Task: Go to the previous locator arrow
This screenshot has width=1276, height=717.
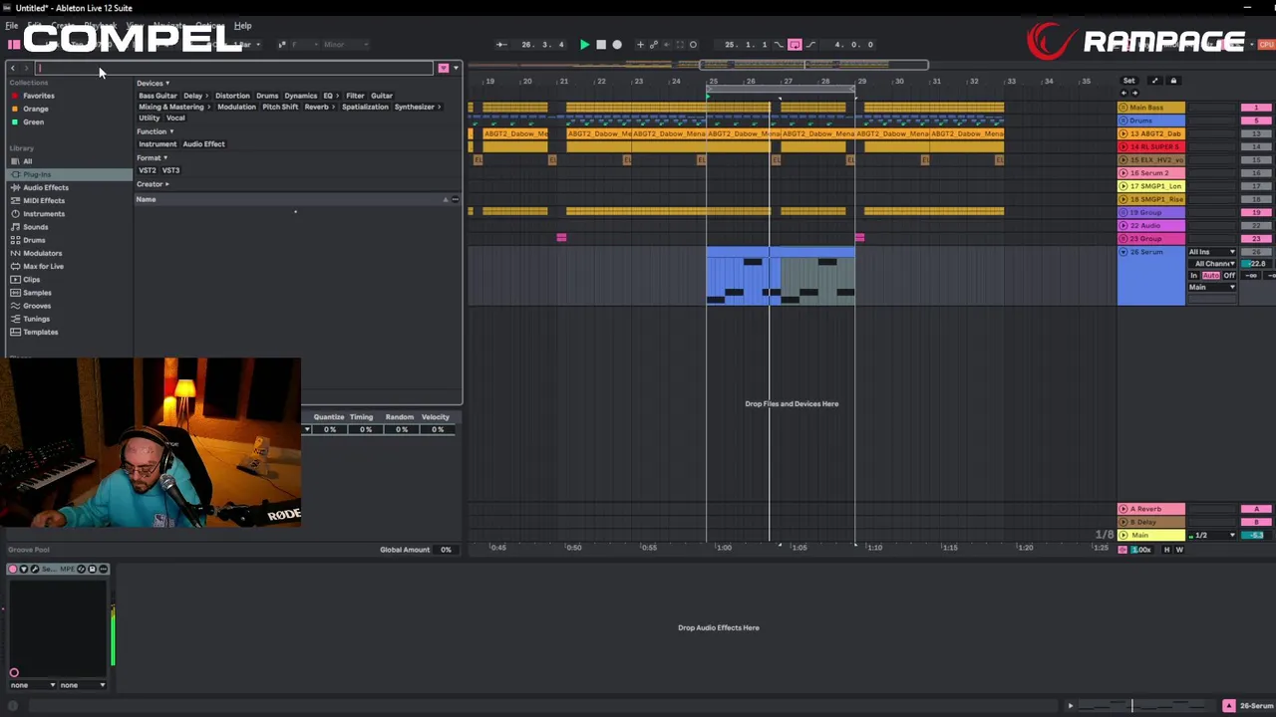Action: (1124, 93)
